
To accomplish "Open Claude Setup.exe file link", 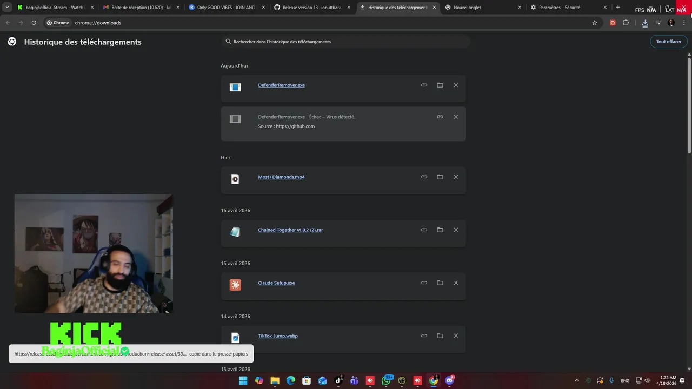I will point(276,283).
